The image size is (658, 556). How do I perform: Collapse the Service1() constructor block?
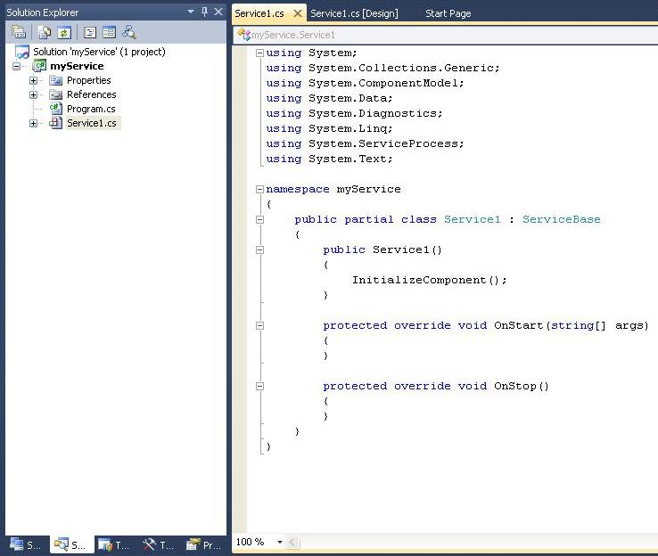259,249
